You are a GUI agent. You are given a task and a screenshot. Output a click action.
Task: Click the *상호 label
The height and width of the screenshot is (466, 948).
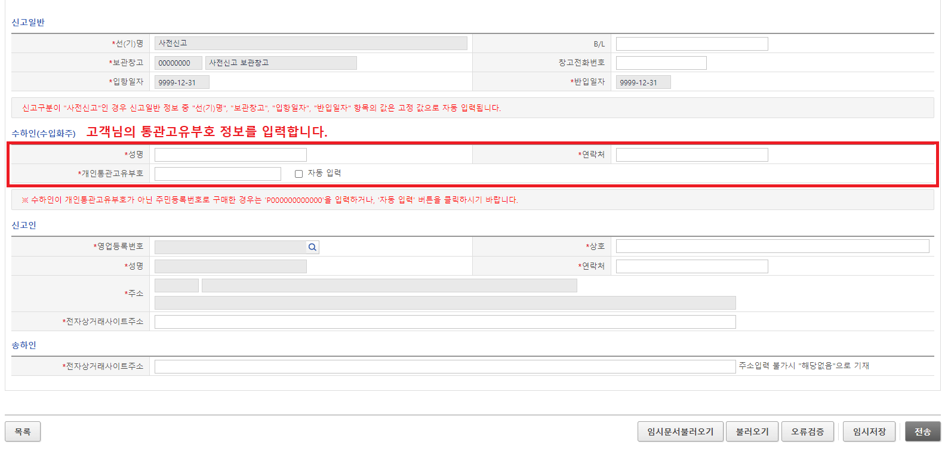click(x=595, y=246)
